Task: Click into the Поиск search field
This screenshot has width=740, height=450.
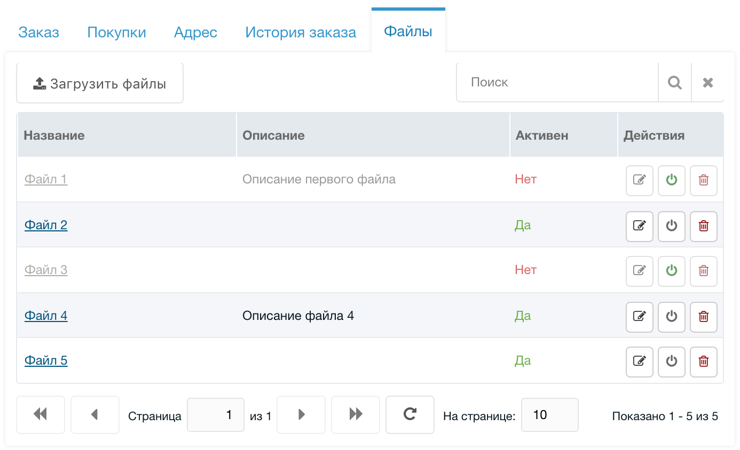Action: (557, 83)
